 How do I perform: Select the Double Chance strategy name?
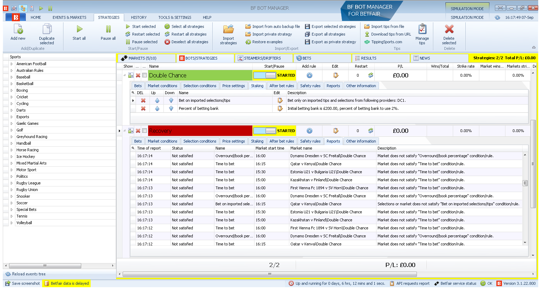[x=200, y=75]
